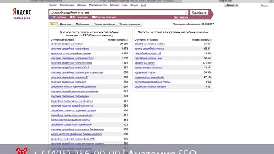The width and height of the screenshot is (274, 154).
Task: Open the Рекламная сеть link
Action: [98, 5]
